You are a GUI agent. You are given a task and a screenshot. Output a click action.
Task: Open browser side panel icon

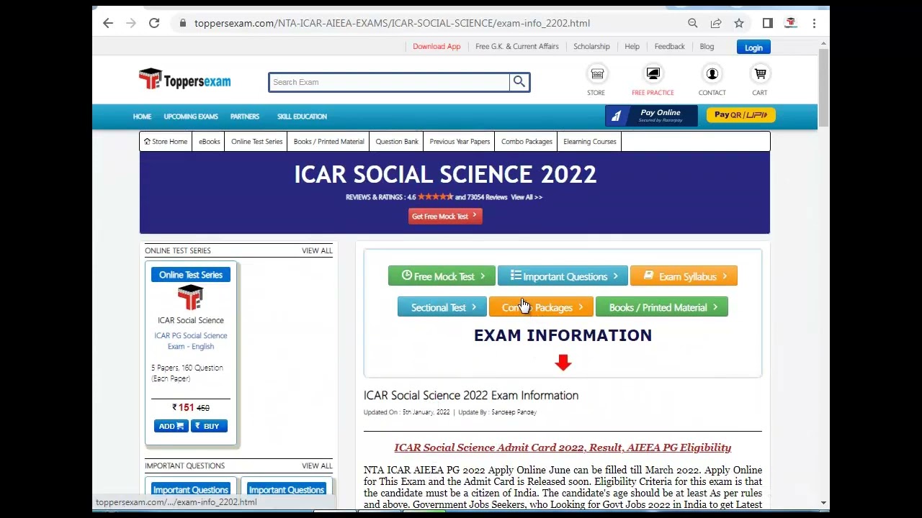[x=768, y=23]
